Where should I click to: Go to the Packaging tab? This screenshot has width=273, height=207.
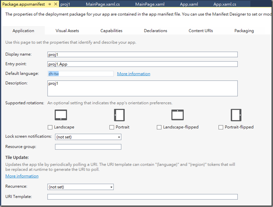[x=244, y=31]
